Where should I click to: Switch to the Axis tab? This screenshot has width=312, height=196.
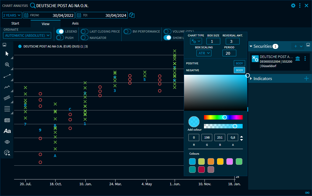(75, 23)
